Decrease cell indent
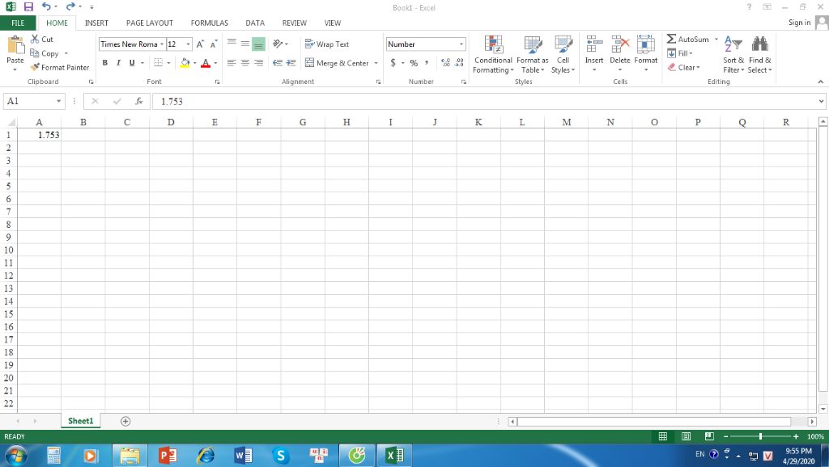 pyautogui.click(x=277, y=63)
